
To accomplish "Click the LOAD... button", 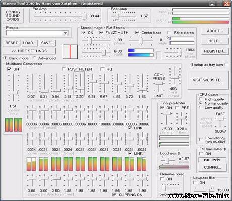I will click(x=29, y=43).
